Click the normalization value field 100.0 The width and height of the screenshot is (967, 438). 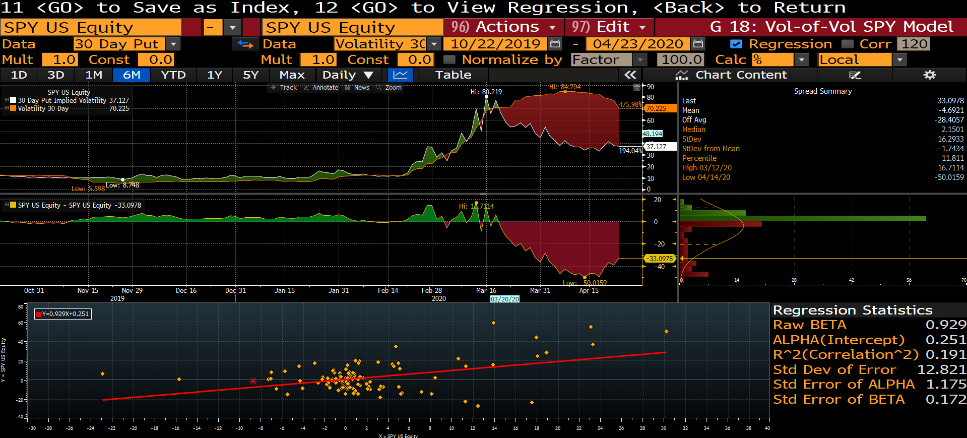point(681,60)
